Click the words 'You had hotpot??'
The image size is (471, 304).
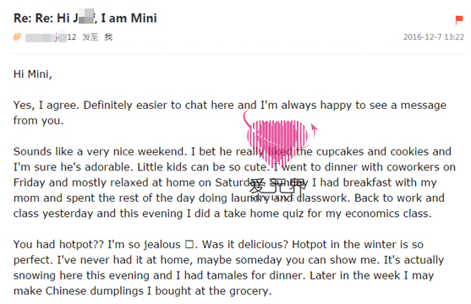click(58, 245)
